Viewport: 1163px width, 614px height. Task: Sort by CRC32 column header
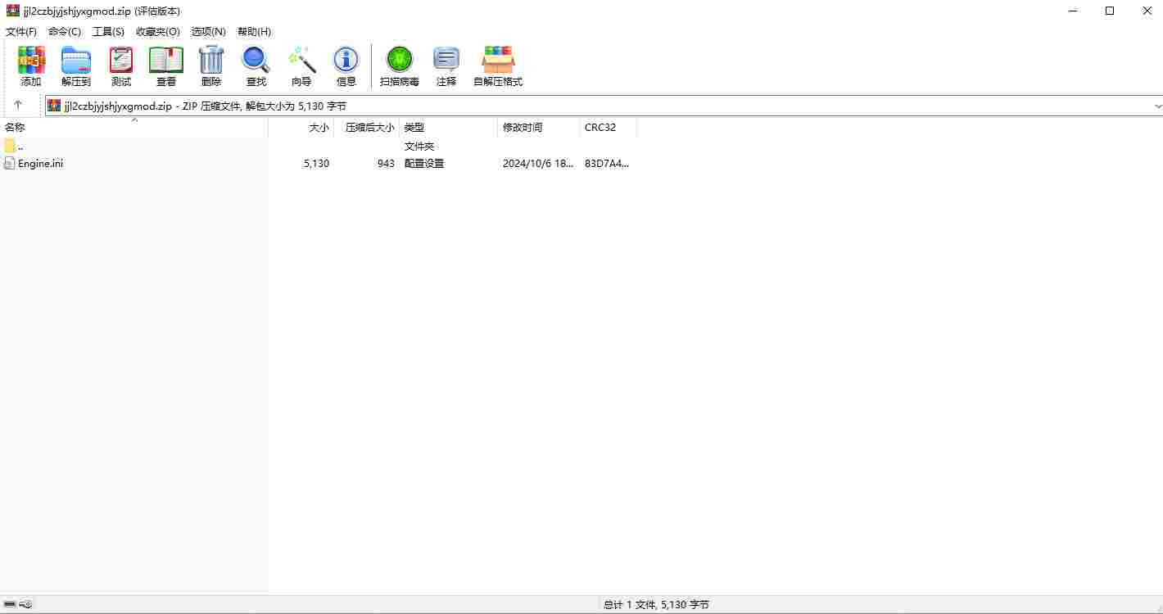pos(609,127)
